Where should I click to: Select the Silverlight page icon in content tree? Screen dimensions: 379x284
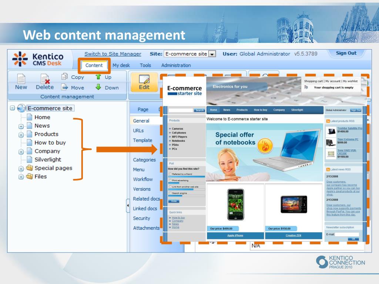pyautogui.click(x=30, y=159)
